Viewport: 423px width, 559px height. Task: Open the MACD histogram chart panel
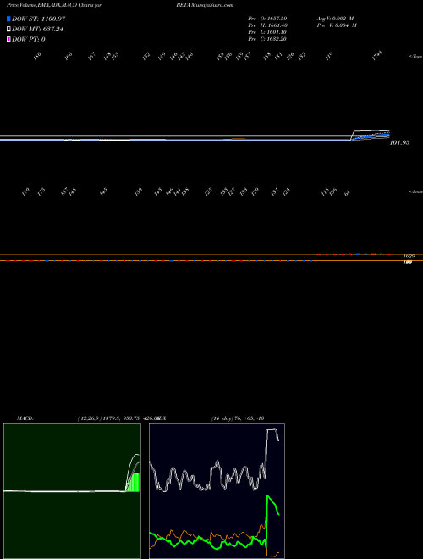click(72, 491)
